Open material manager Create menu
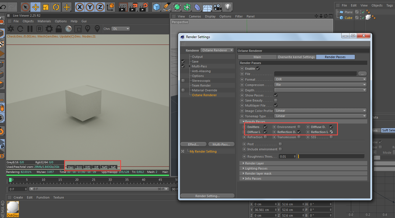 [x=18, y=197]
